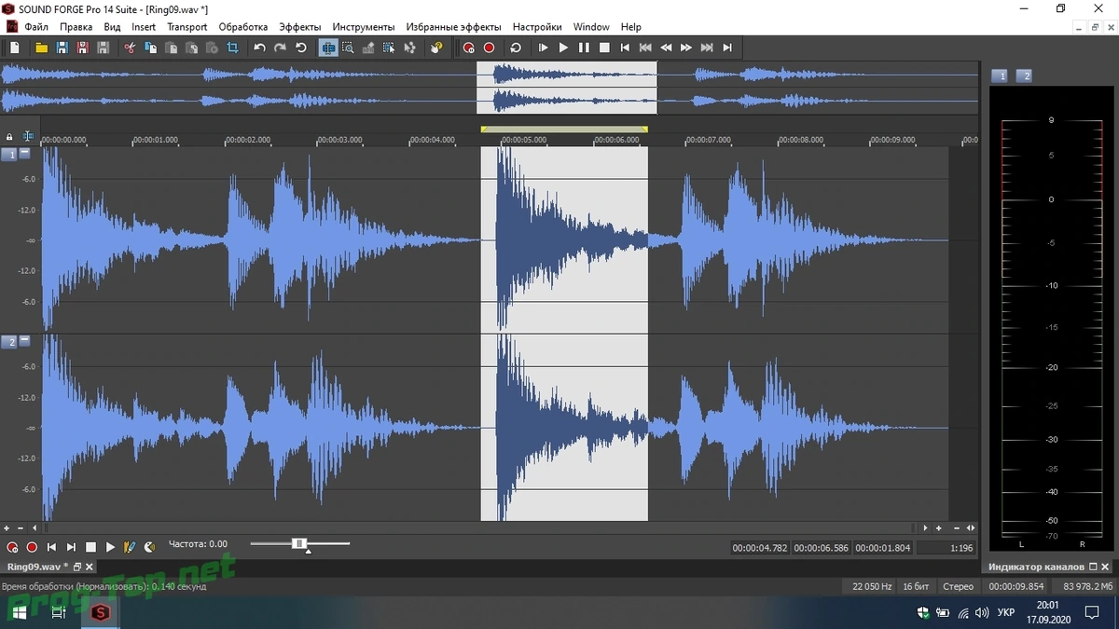Pause playback in the top toolbar
Screen dimensions: 1119x629
click(584, 48)
